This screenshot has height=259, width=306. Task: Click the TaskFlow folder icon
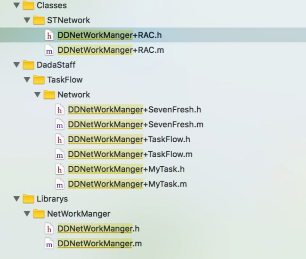[x=39, y=80]
